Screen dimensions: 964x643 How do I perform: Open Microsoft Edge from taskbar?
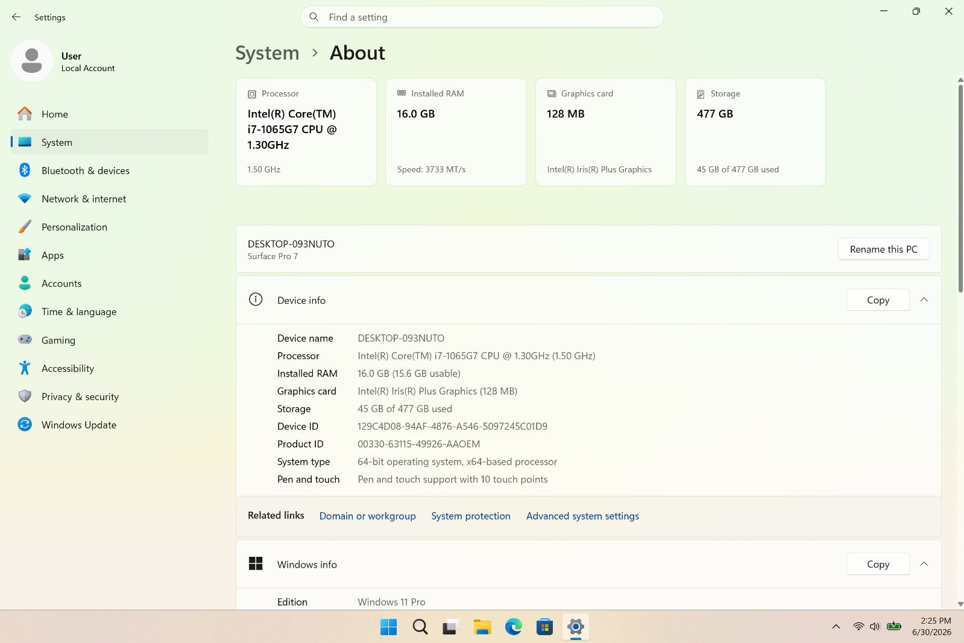[514, 627]
